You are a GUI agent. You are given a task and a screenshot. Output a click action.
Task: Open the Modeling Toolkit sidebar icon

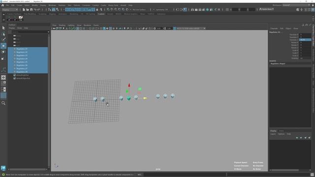tap(297, 9)
